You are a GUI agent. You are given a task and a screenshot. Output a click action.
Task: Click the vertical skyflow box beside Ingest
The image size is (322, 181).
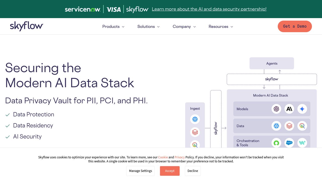(216, 119)
